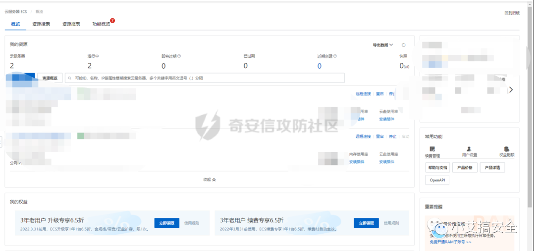
Task: Click the 我的权益 section heading
Action: click(x=18, y=202)
